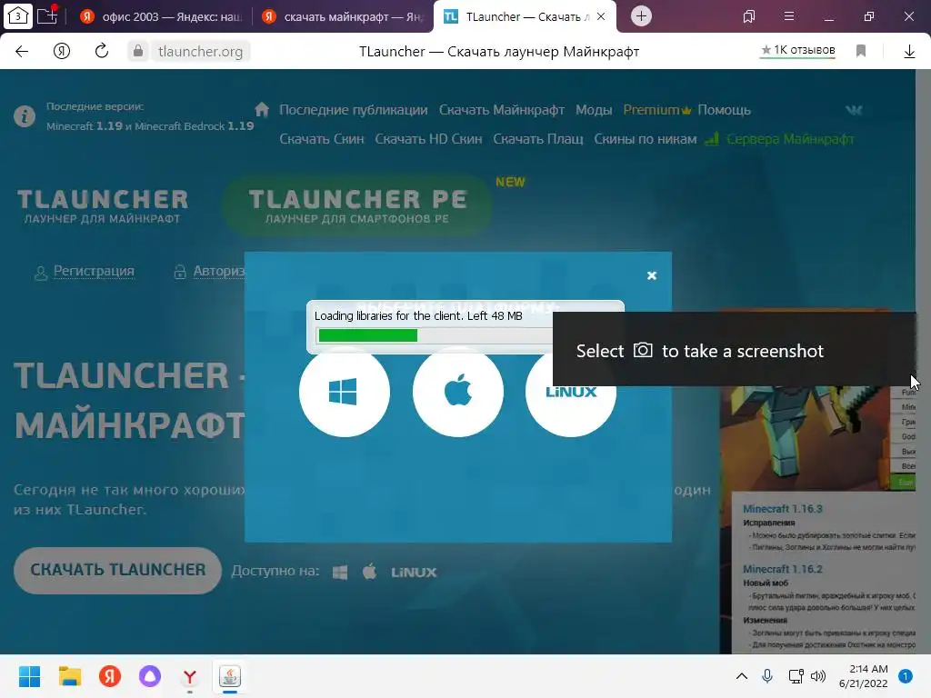Click the TLauncher logo for Minecraft
The width and height of the screenshot is (931, 698).
click(x=103, y=206)
